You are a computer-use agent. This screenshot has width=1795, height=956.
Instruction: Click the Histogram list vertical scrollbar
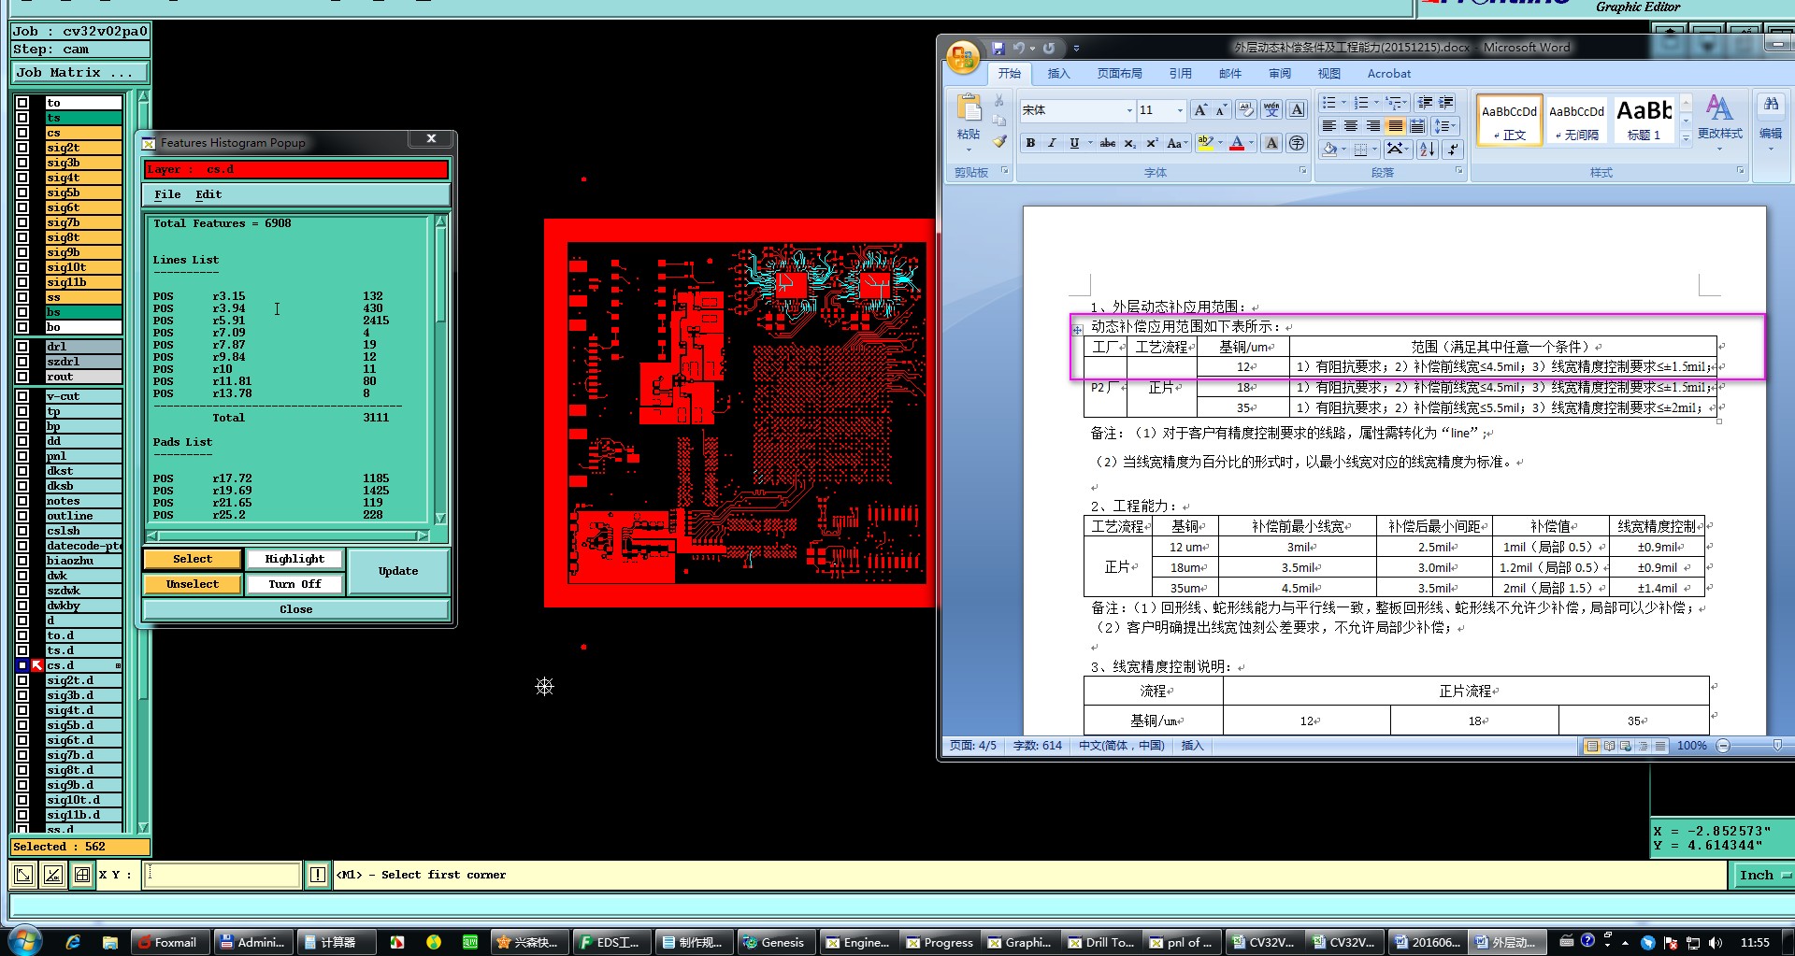click(440, 370)
